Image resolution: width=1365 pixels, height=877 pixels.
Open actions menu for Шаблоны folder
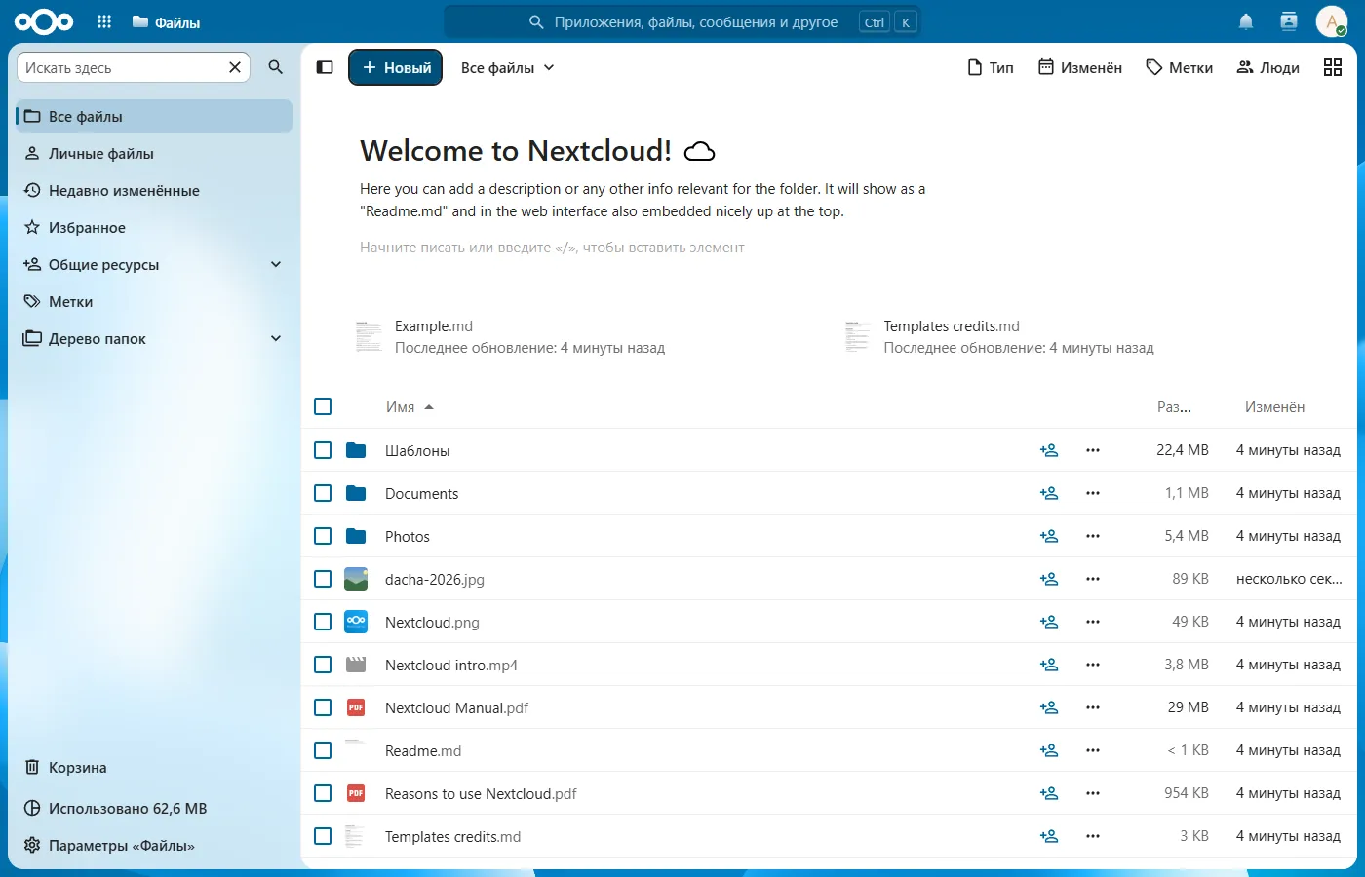click(1093, 450)
